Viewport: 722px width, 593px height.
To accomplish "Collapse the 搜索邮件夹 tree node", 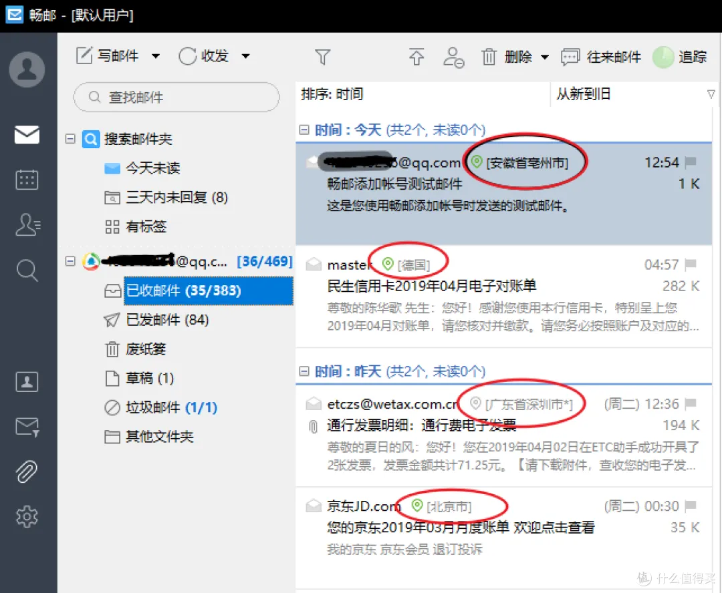I will point(70,138).
